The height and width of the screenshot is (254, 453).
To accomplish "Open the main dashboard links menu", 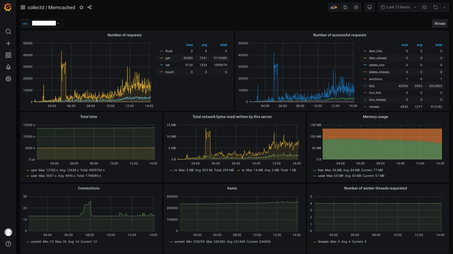I will (x=440, y=23).
